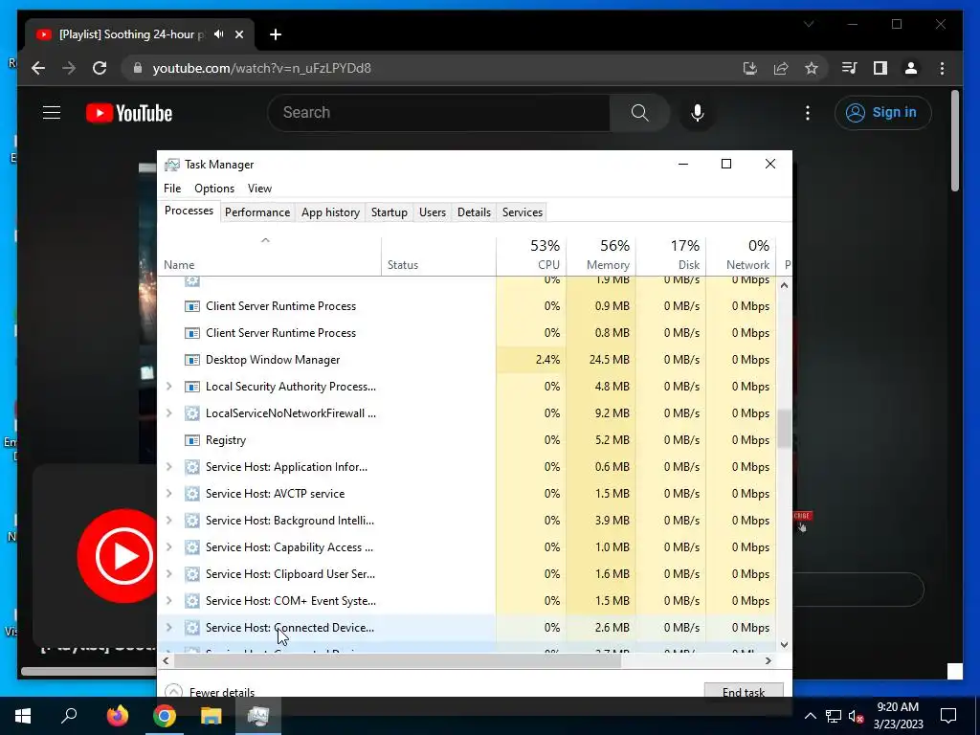Expand Service Host: Application Infor... row
The width and height of the screenshot is (980, 735).
168,467
